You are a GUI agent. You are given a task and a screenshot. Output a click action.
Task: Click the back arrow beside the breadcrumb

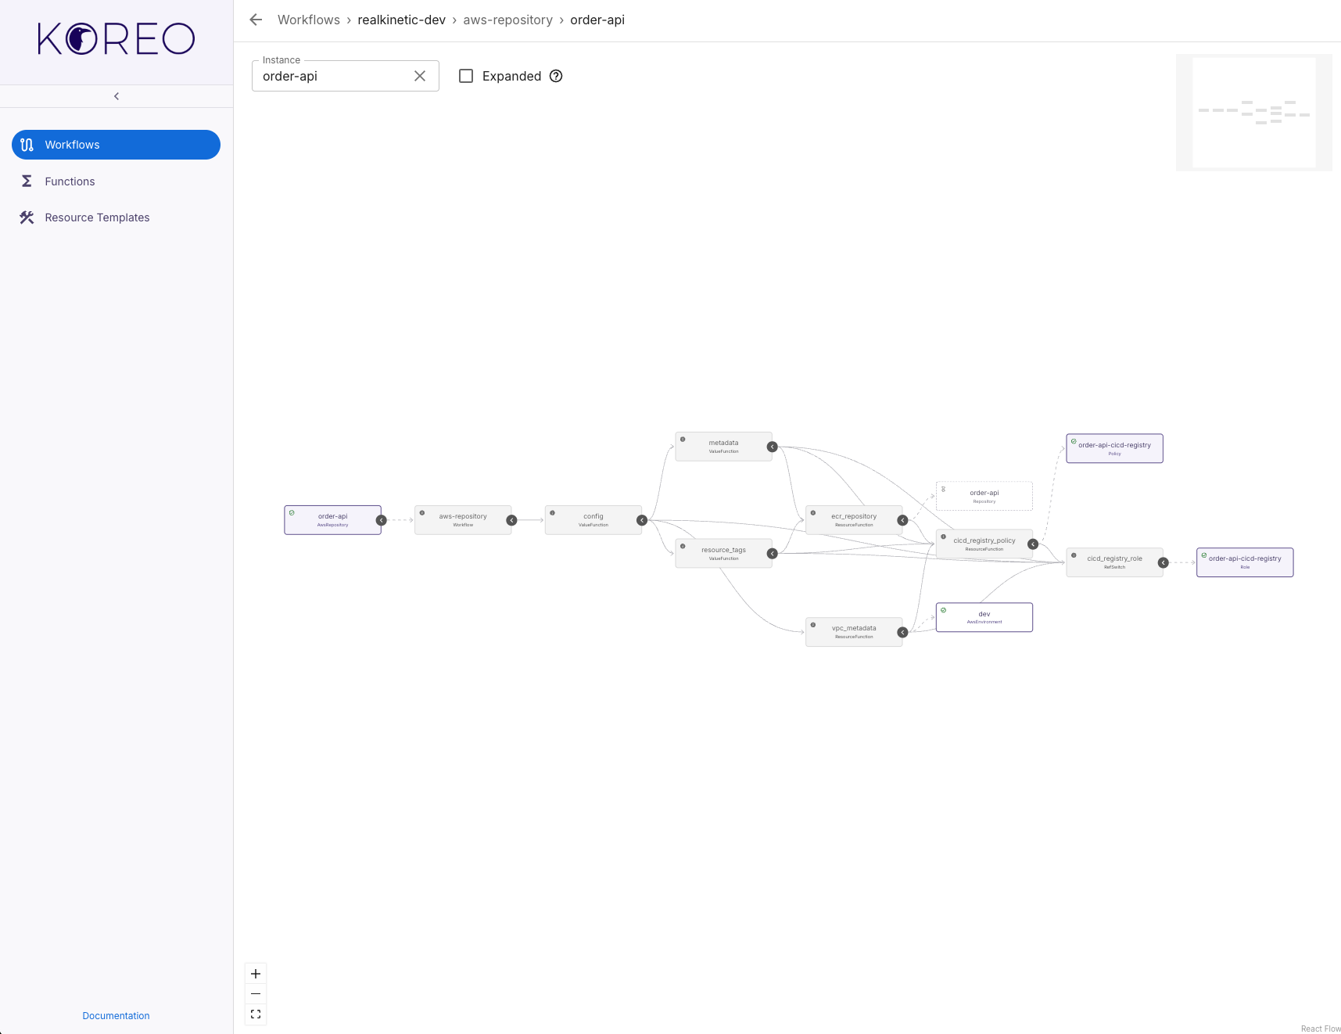tap(256, 20)
